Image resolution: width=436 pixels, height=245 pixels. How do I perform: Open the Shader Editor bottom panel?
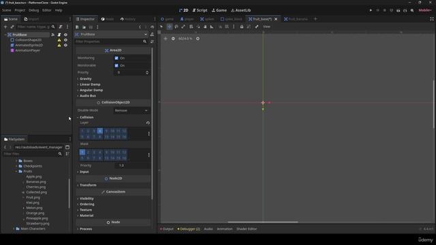point(247,229)
